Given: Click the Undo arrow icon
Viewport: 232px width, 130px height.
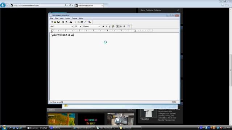Looking at the screenshot, I should [x=85, y=22].
